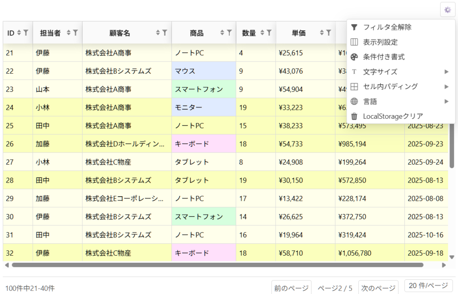Go to 次のページ
The width and height of the screenshot is (458, 294).
coord(378,288)
